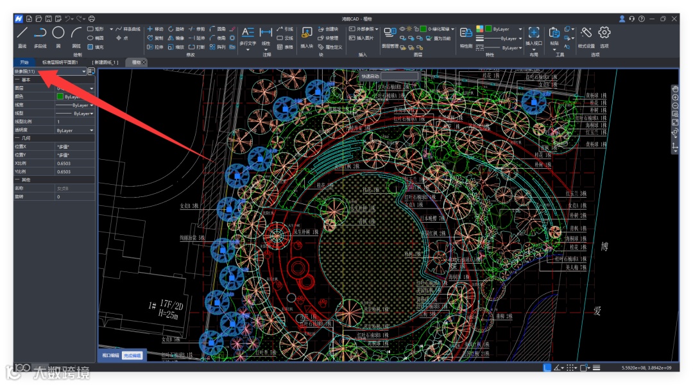Click the 创建块 create block button
The height and width of the screenshot is (385, 693).
[328, 29]
